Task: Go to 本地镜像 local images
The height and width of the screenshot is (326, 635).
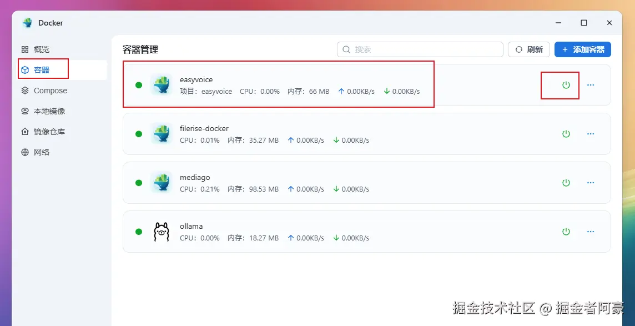Action: (x=62, y=112)
